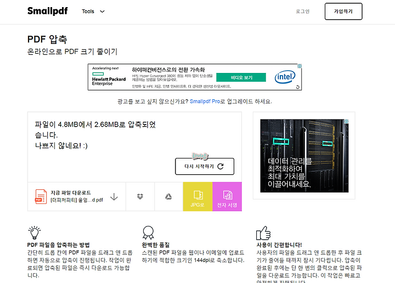Image resolution: width=395 pixels, height=283 pixels.
Task: Click heading PDF 파일을 압축하는 방법
Action: click(59, 245)
